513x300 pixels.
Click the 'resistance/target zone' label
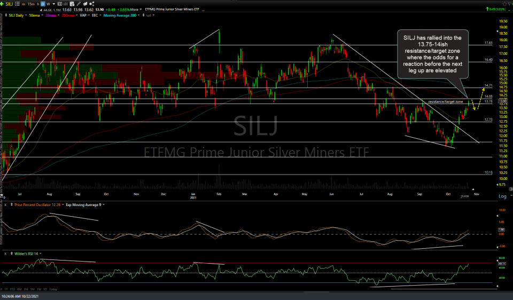(x=446, y=102)
